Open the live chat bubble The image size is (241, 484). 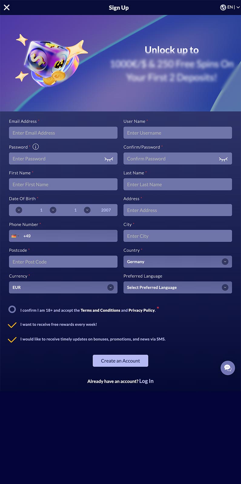pos(228,368)
